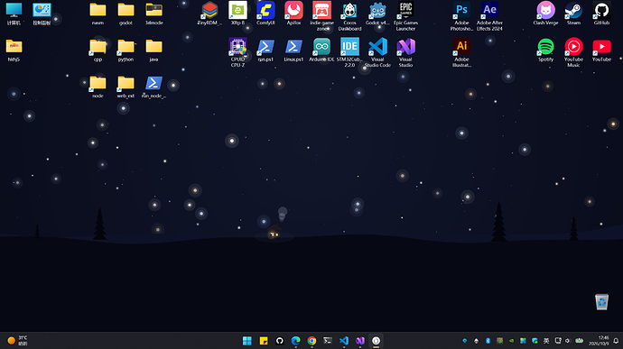Image resolution: width=623 pixels, height=349 pixels.
Task: Click the Adobe Illustrator desktop shortcut
Action: 461,52
